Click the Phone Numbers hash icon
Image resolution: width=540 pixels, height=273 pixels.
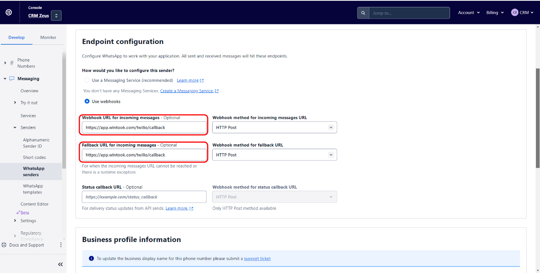[11, 63]
